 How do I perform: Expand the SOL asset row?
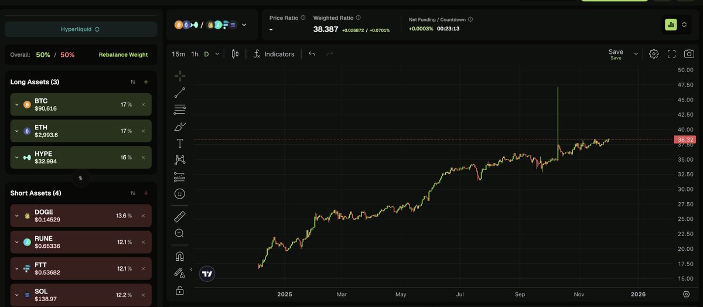tap(16, 295)
